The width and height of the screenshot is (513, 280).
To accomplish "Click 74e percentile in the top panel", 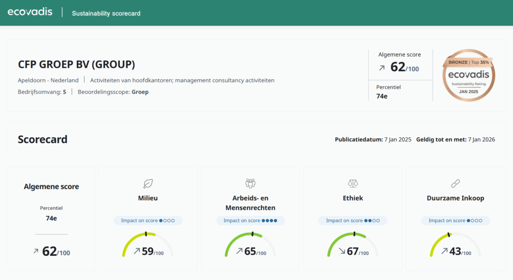I will 382,96.
